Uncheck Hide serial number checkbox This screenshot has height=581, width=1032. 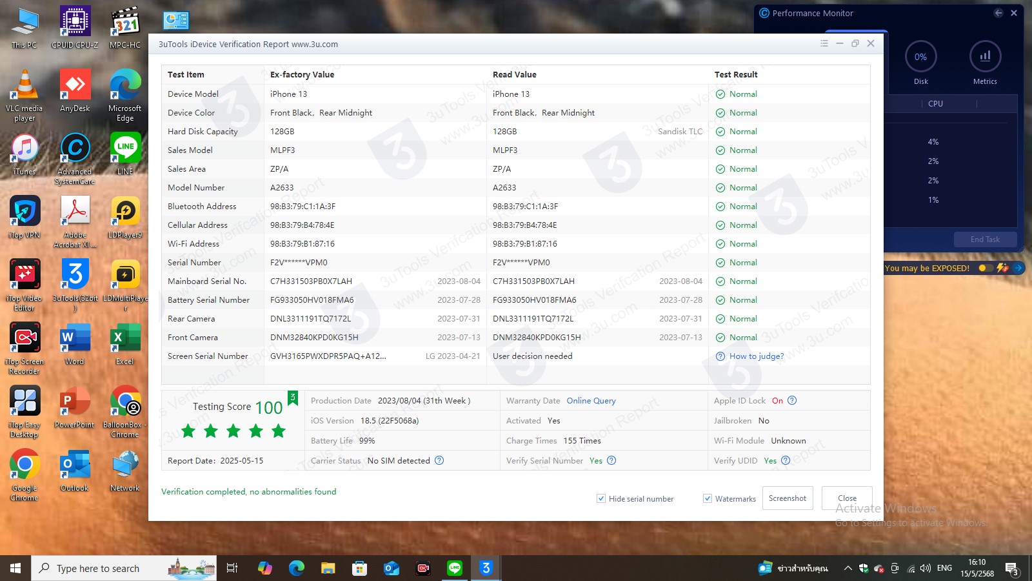click(601, 498)
